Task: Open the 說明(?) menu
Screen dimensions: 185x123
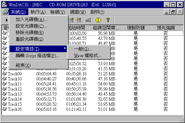Action: coord(97,12)
